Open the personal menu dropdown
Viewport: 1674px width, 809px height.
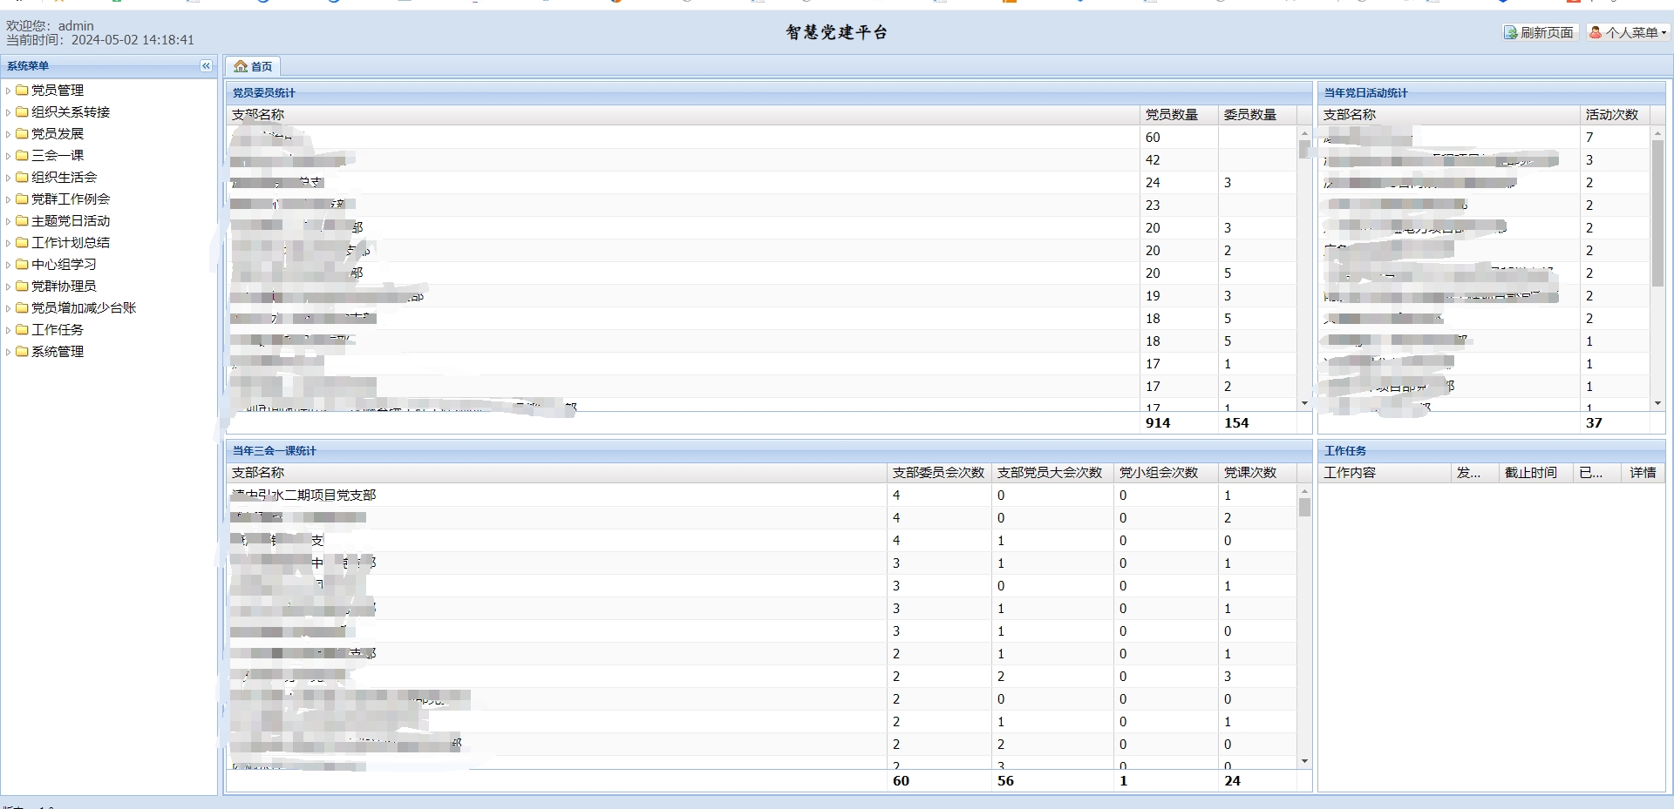pos(1628,32)
